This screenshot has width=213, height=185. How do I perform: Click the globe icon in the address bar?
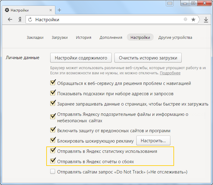[185, 19]
